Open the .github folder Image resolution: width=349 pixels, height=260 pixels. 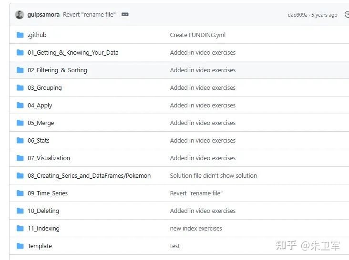click(x=37, y=35)
